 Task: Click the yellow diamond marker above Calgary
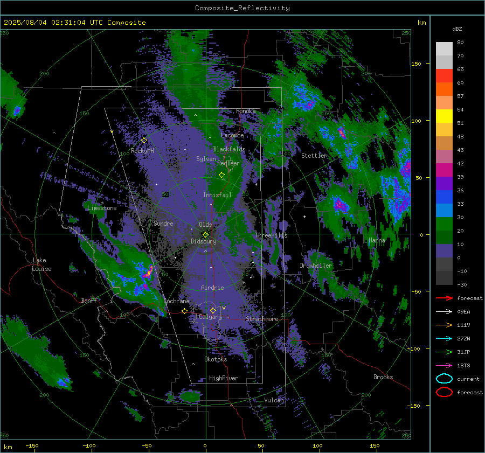213,310
